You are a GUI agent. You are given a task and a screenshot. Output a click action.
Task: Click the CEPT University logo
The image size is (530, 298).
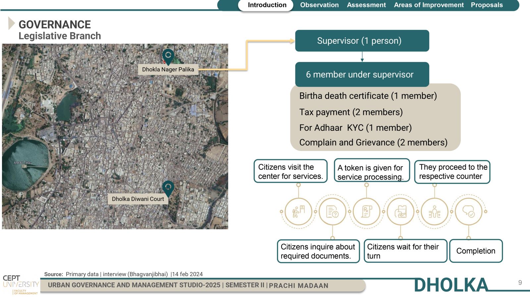[x=21, y=284]
